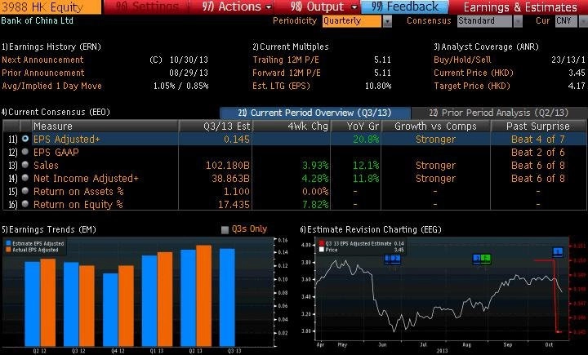Viewport: 588px width, 355px height.
Task: Click the Growth vs Comps column header
Action: point(435,126)
